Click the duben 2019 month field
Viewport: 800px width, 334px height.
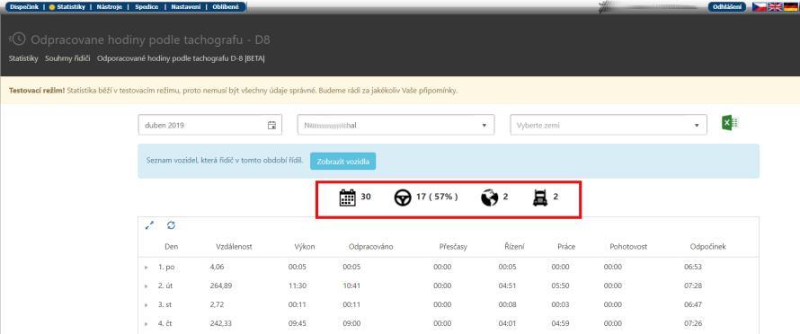pos(210,125)
